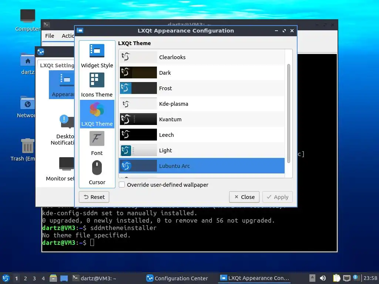Pick the Kde-plasma theme

[x=202, y=104]
